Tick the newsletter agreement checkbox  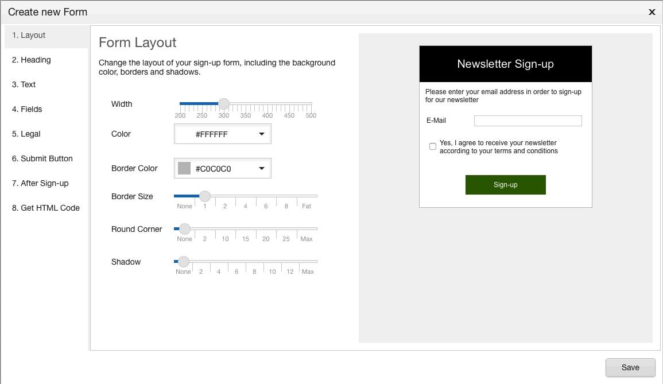(433, 146)
